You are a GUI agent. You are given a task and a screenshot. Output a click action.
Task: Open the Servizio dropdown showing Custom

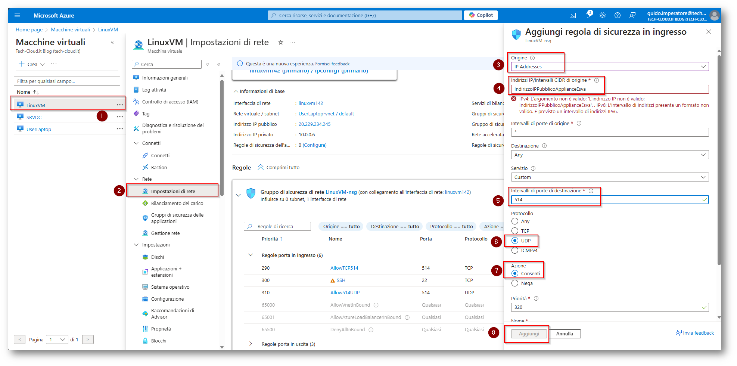pos(609,177)
